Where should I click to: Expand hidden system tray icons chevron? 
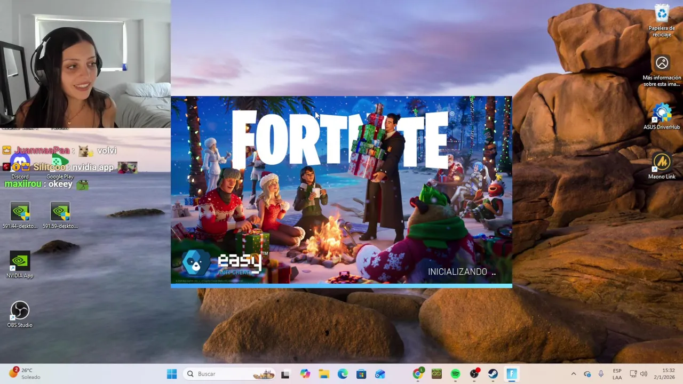574,374
